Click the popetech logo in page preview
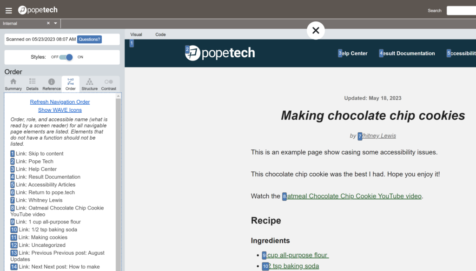Viewport: 476px width, 271px height. pyautogui.click(x=220, y=53)
